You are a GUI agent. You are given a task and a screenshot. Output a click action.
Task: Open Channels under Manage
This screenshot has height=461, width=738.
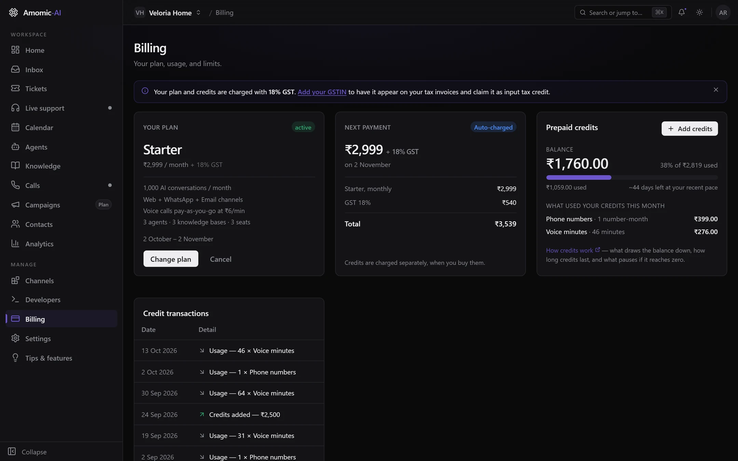click(61, 281)
